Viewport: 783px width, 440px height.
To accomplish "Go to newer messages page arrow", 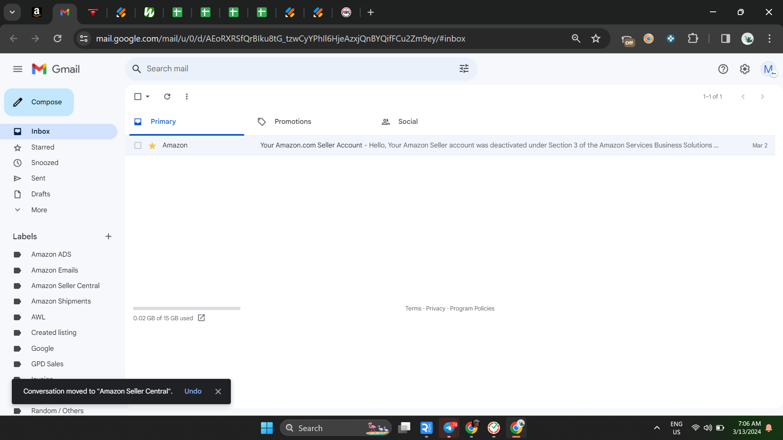I will point(743,97).
